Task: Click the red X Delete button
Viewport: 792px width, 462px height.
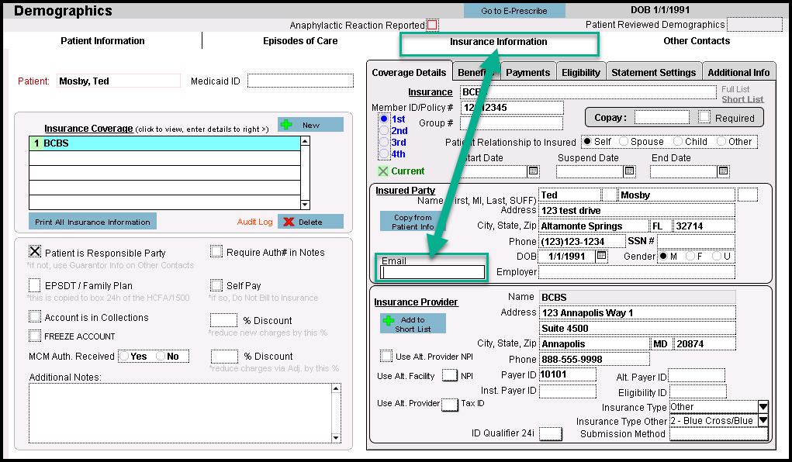Action: [310, 222]
